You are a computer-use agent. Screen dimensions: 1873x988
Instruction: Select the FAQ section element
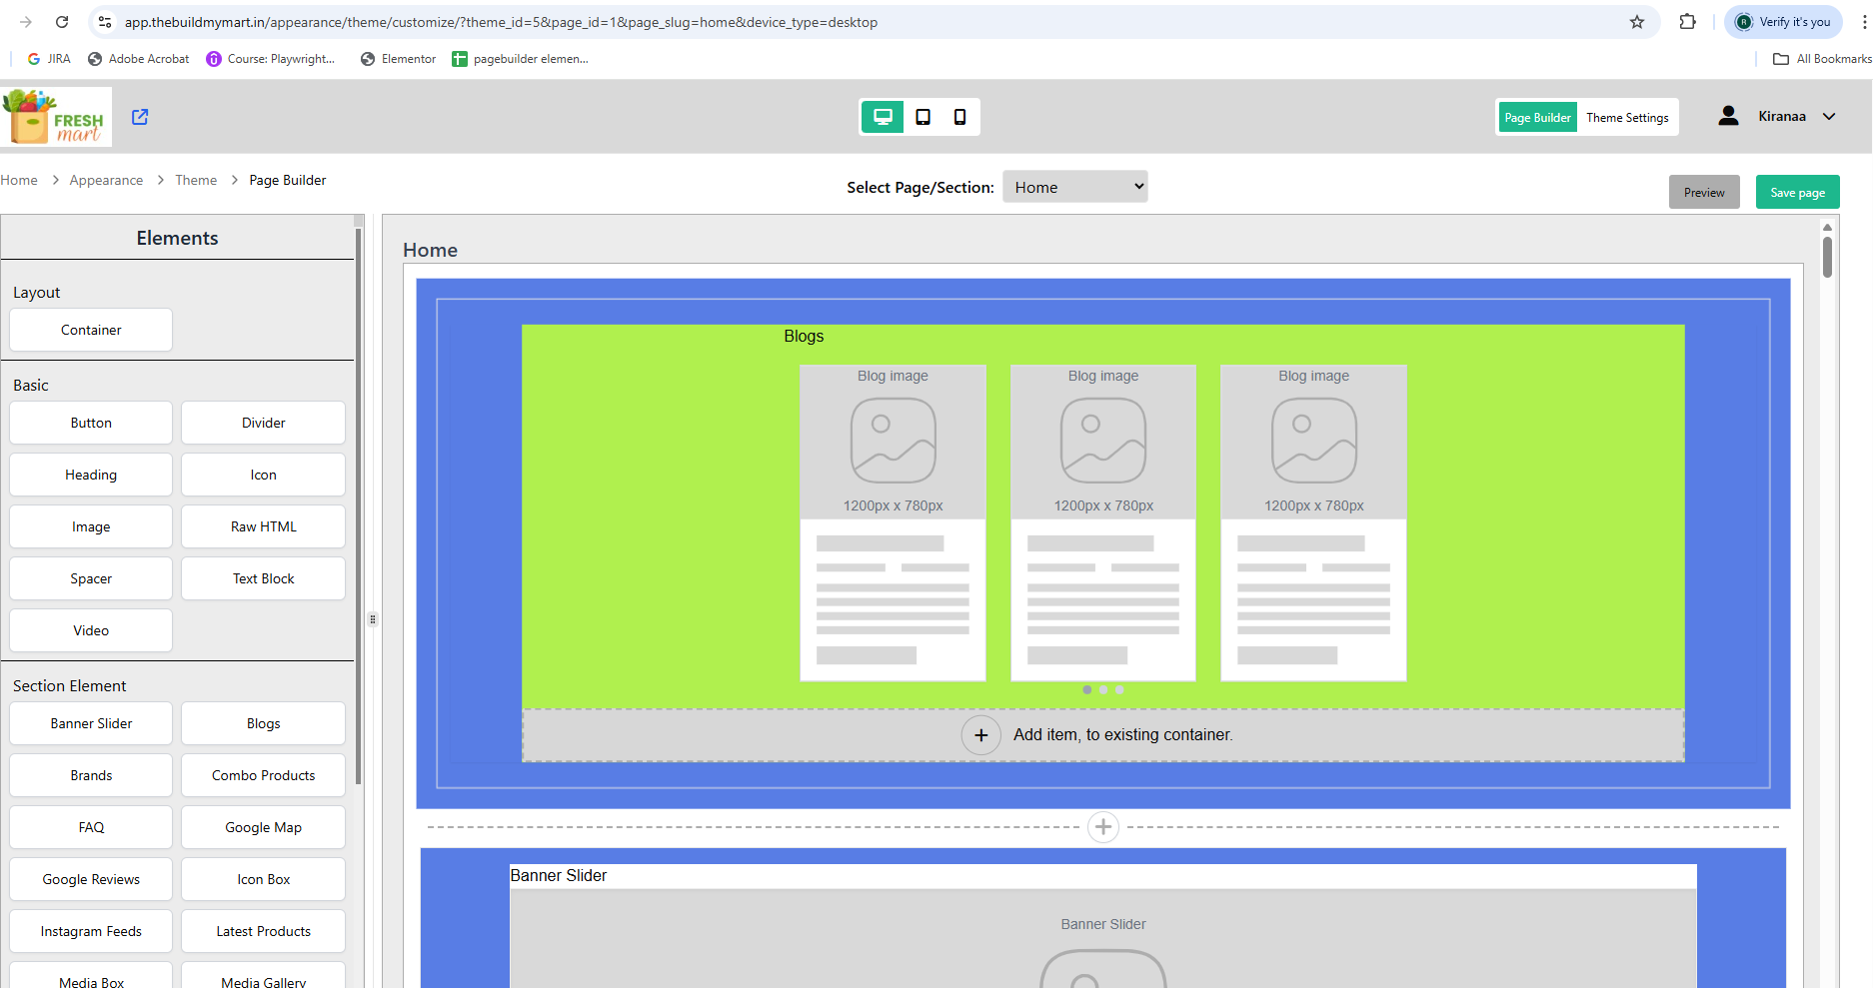[91, 827]
